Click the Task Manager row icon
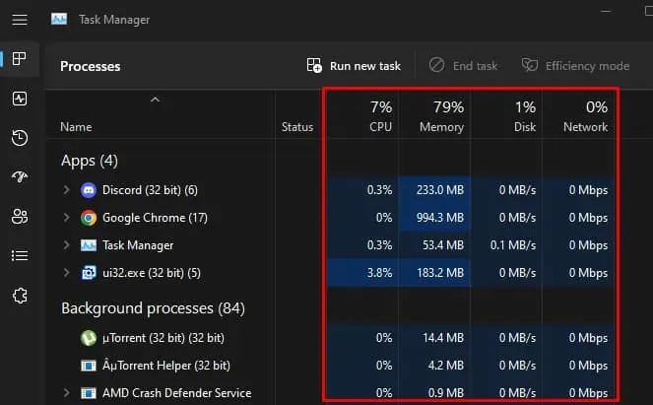The image size is (653, 405). pyautogui.click(x=89, y=245)
